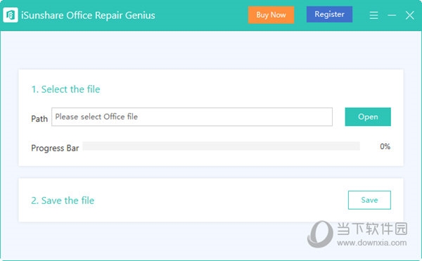This screenshot has width=422, height=261.
Task: Click the window title text
Action: [88, 15]
